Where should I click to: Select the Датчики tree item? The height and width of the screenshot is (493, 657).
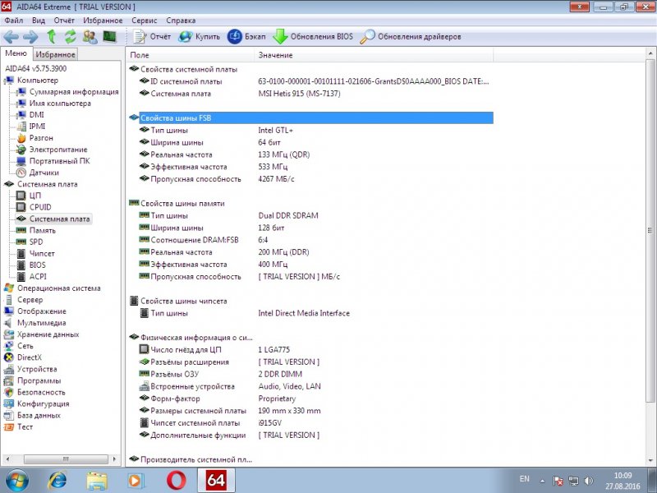coord(44,173)
